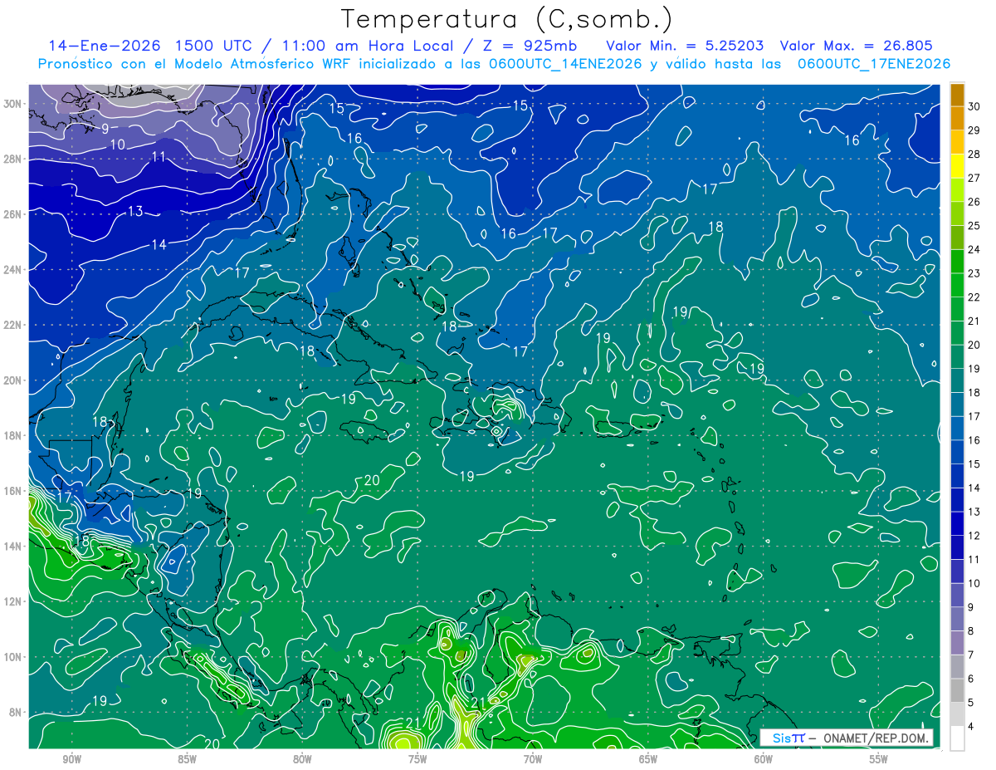Click the colorbar scale label "23"

[974, 273]
